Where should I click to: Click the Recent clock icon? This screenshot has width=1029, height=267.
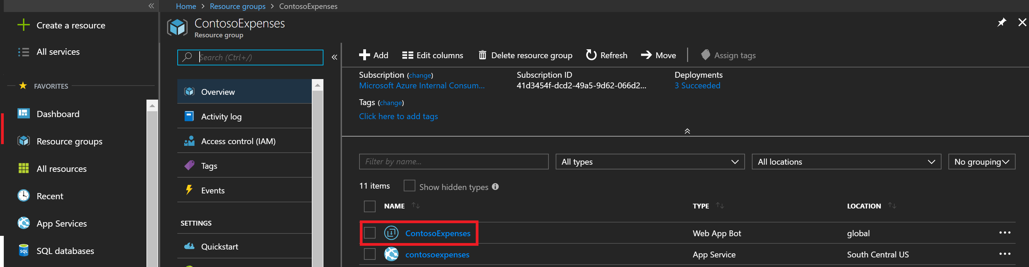click(24, 196)
